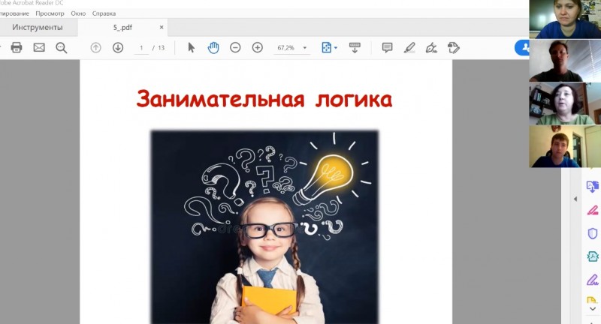Open the fit page options dropdown
601x324 pixels.
click(329, 47)
